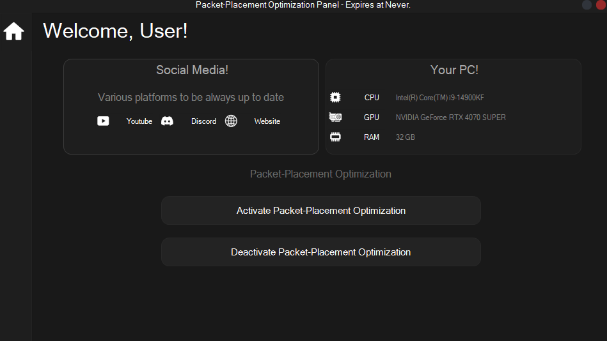Click the Discord logo icon
Image resolution: width=607 pixels, height=341 pixels.
(167, 121)
